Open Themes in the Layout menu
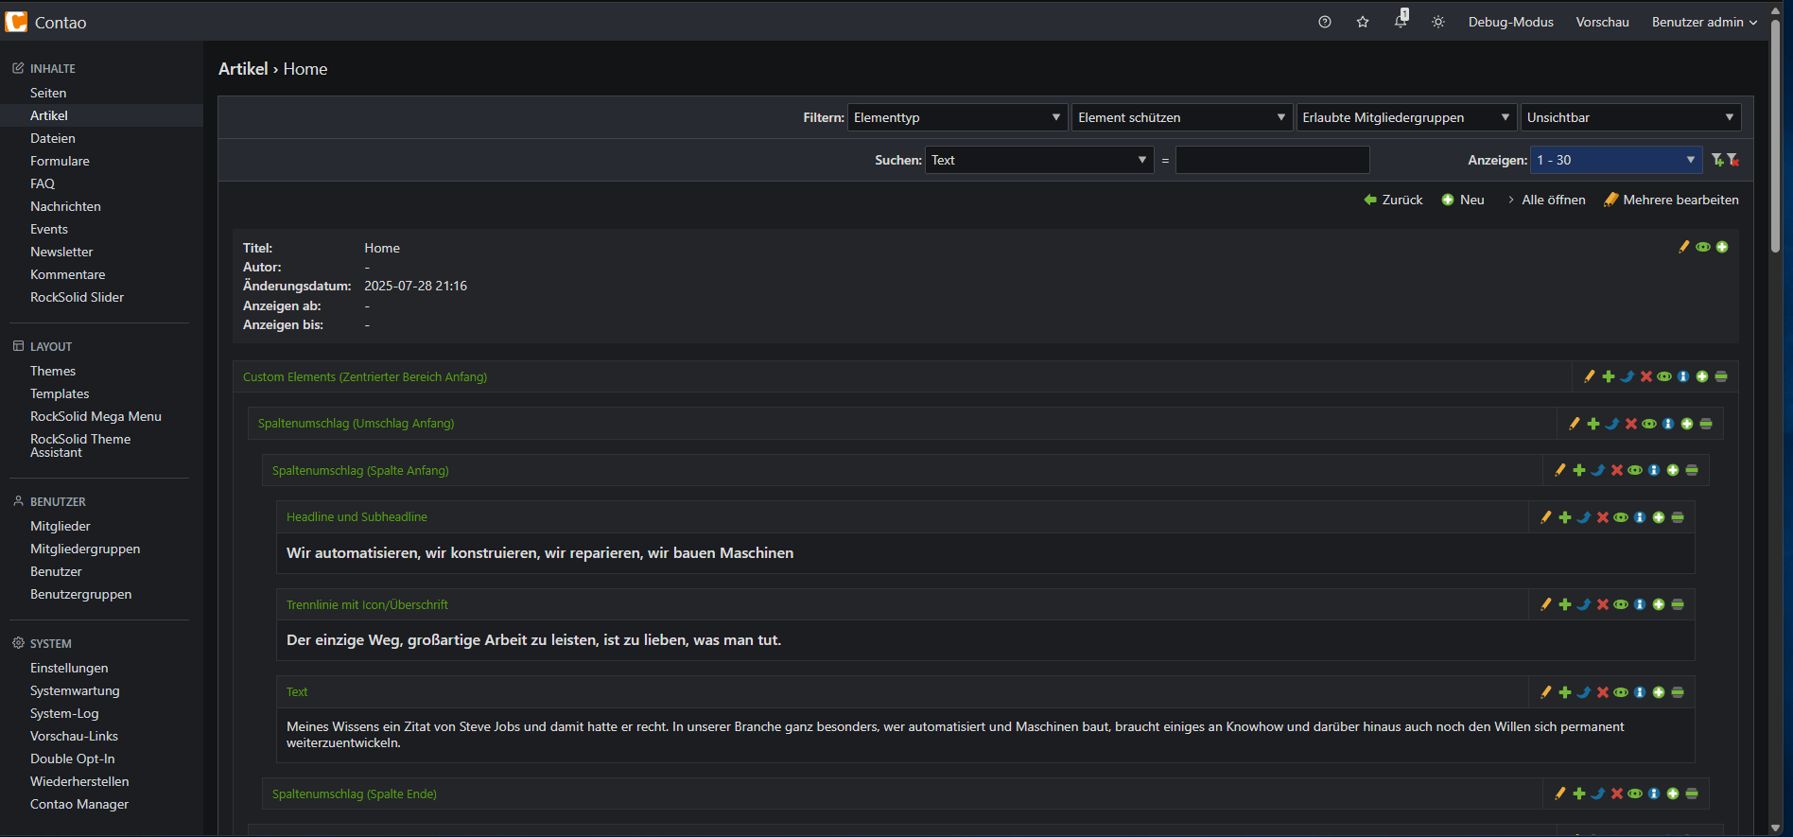Viewport: 1793px width, 837px height. coord(53,371)
